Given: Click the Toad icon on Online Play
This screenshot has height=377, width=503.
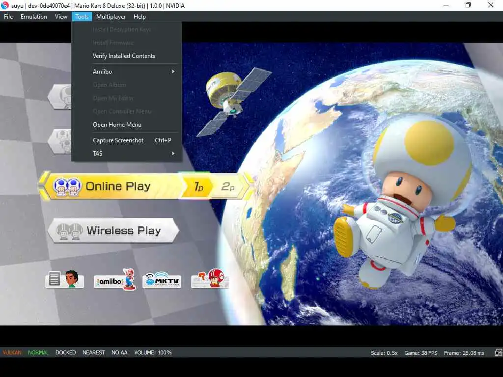Looking at the screenshot, I should (x=67, y=187).
